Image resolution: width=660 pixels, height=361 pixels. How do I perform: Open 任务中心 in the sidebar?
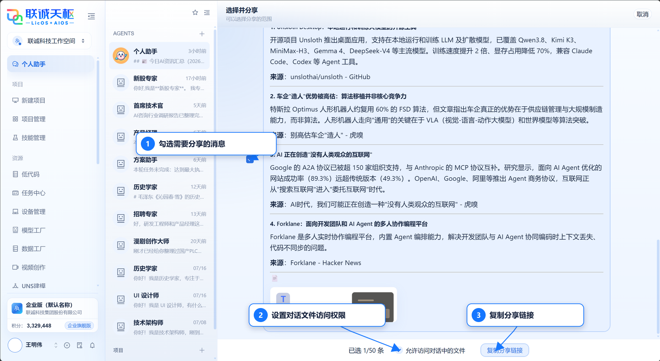(x=51, y=193)
